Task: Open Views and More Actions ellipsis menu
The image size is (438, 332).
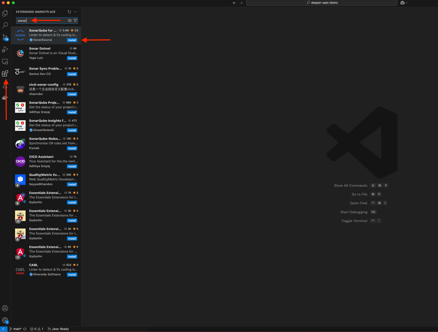Action: pos(76,12)
